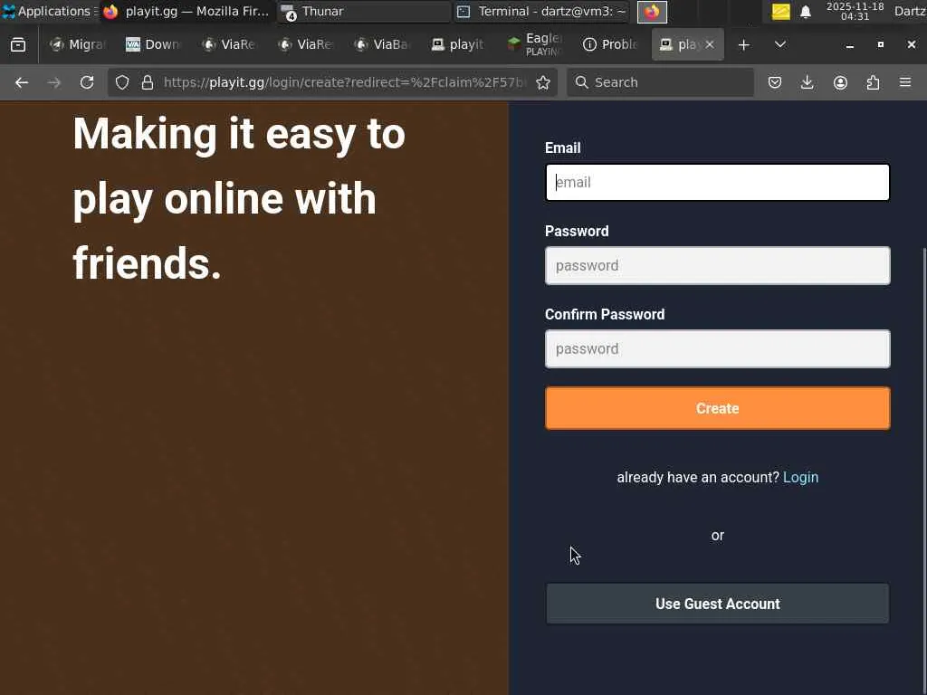Go back using the browser back arrow
The height and width of the screenshot is (695, 927).
point(22,82)
